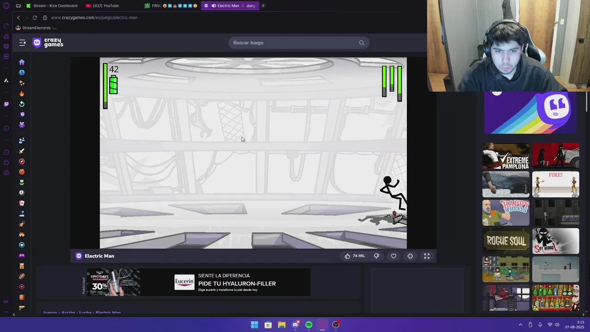The width and height of the screenshot is (590, 332).
Task: Open the Home icon in sidebar
Action: 22,62
